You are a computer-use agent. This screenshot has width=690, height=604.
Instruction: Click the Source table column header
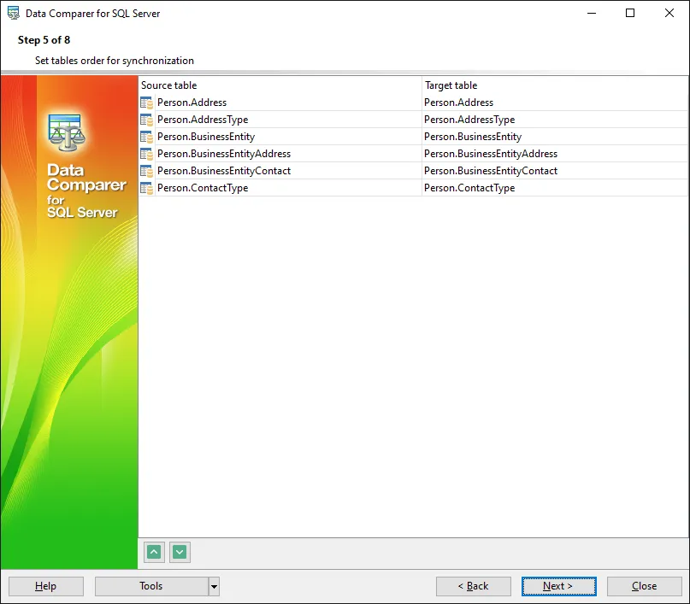280,85
